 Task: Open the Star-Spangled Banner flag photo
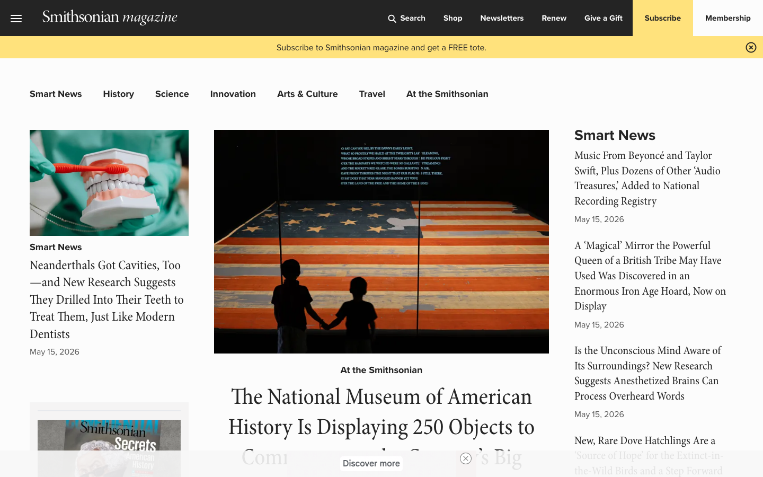pyautogui.click(x=381, y=242)
